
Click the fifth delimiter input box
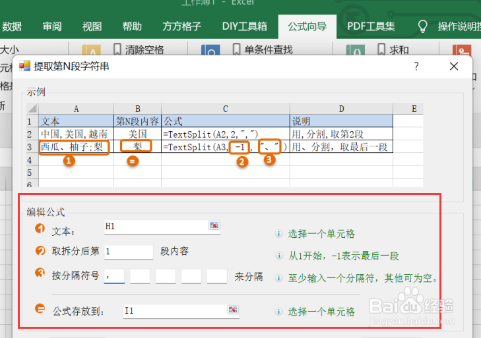(x=217, y=277)
